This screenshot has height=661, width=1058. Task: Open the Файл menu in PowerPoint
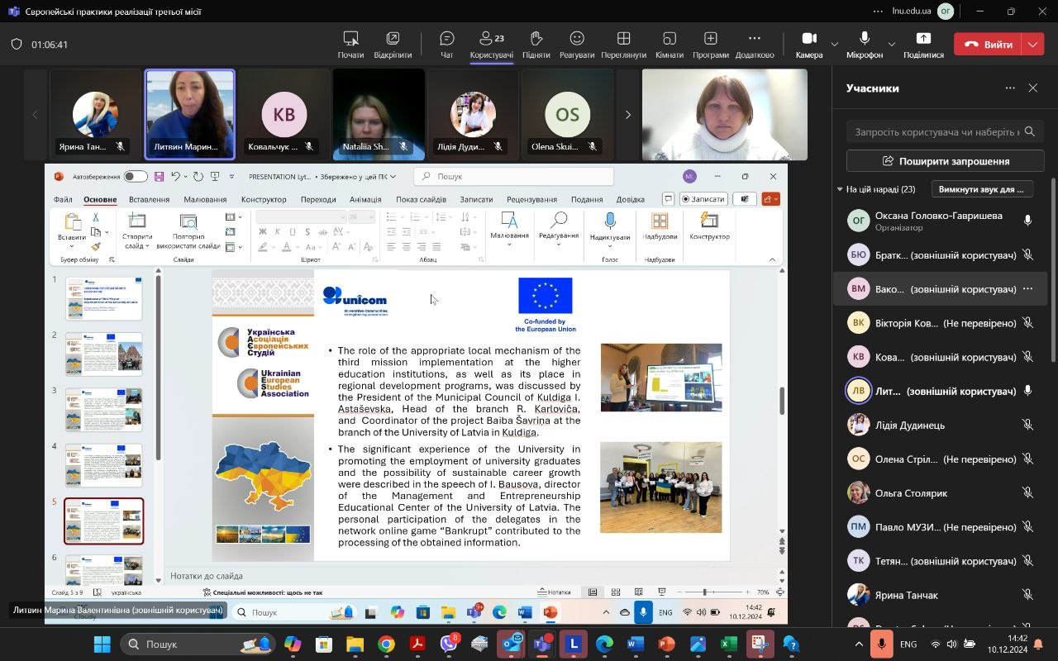63,199
